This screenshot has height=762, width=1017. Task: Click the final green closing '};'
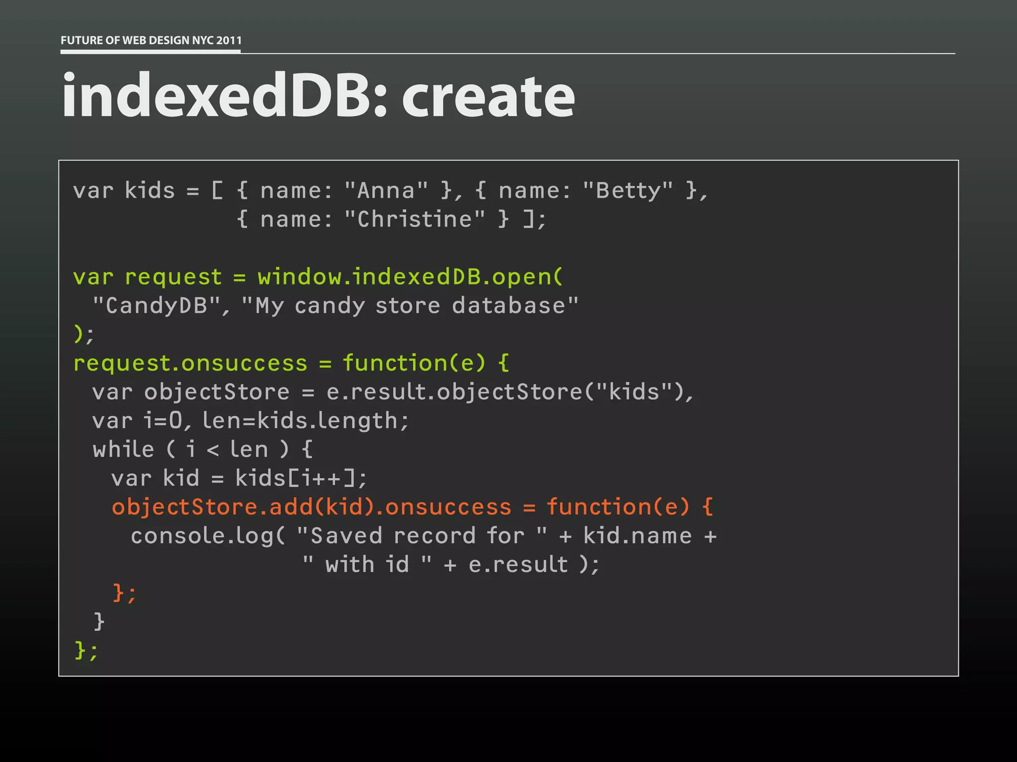pyautogui.click(x=86, y=650)
